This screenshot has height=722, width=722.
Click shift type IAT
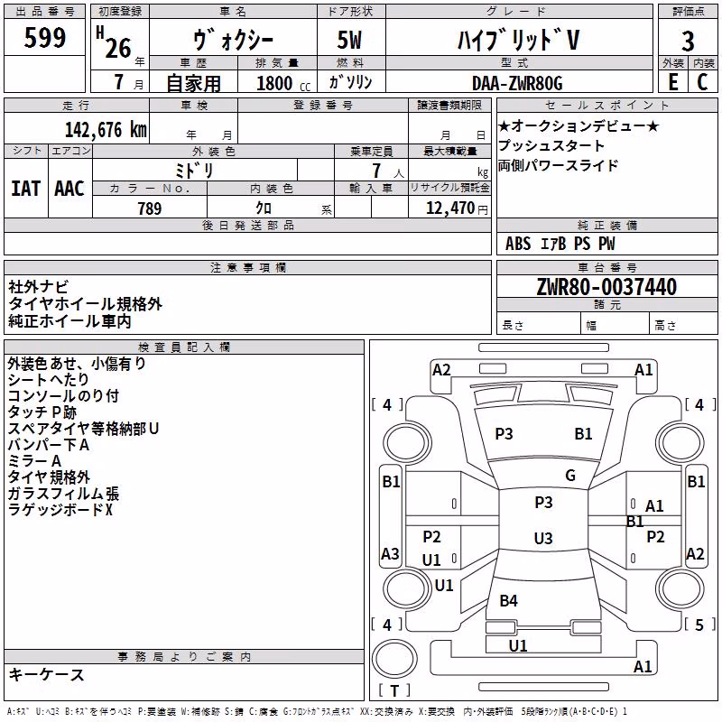(25, 189)
